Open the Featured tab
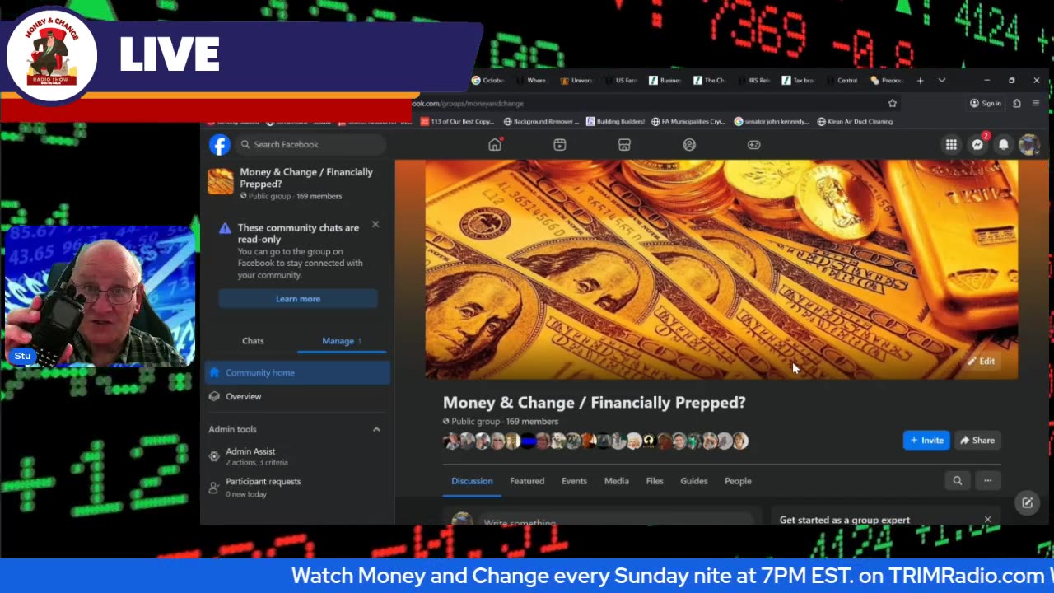This screenshot has height=593, width=1054. click(x=527, y=481)
